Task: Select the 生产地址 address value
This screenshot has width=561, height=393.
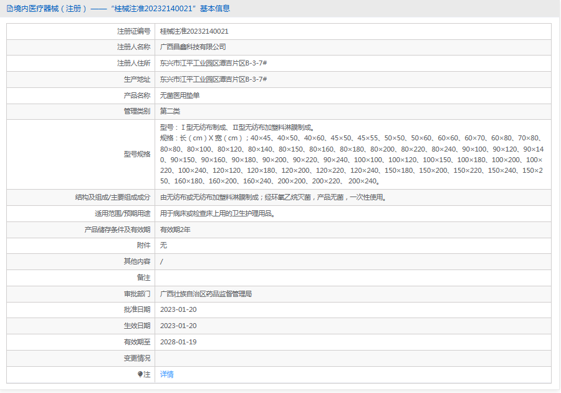Action: [x=213, y=79]
